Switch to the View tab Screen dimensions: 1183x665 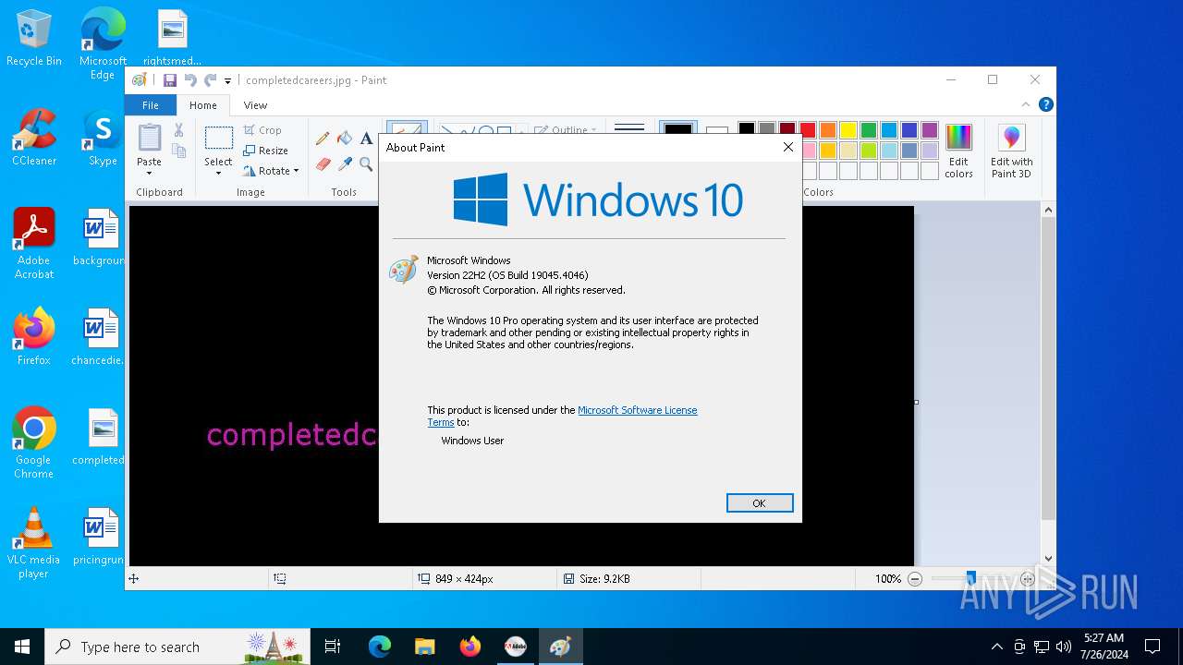(255, 105)
